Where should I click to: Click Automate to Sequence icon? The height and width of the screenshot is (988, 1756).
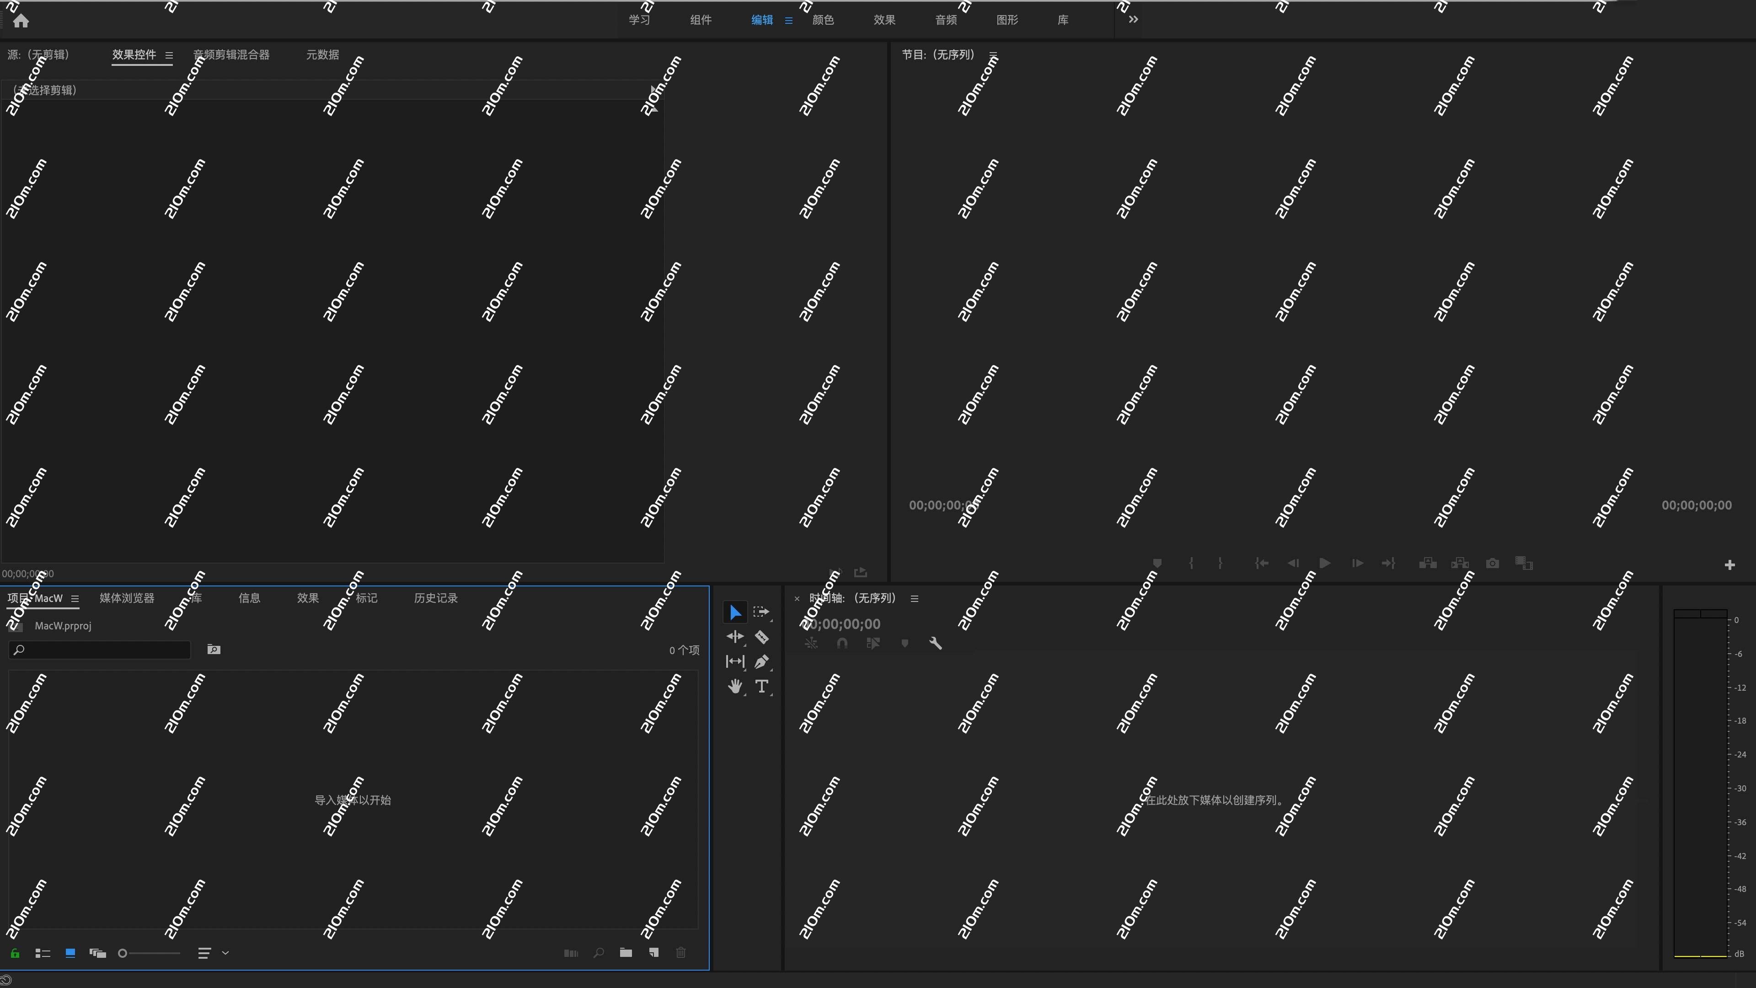click(x=571, y=953)
